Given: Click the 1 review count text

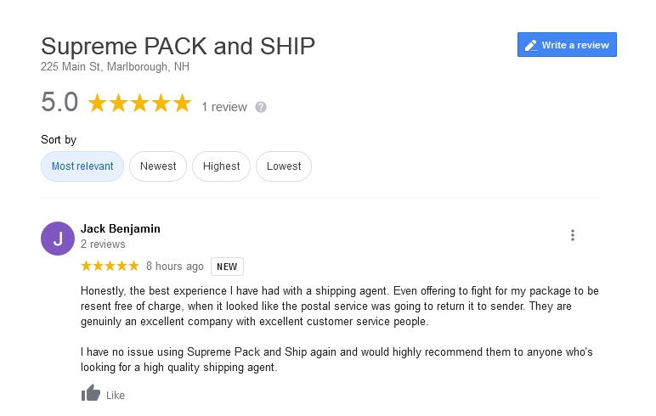Looking at the screenshot, I should [x=224, y=107].
